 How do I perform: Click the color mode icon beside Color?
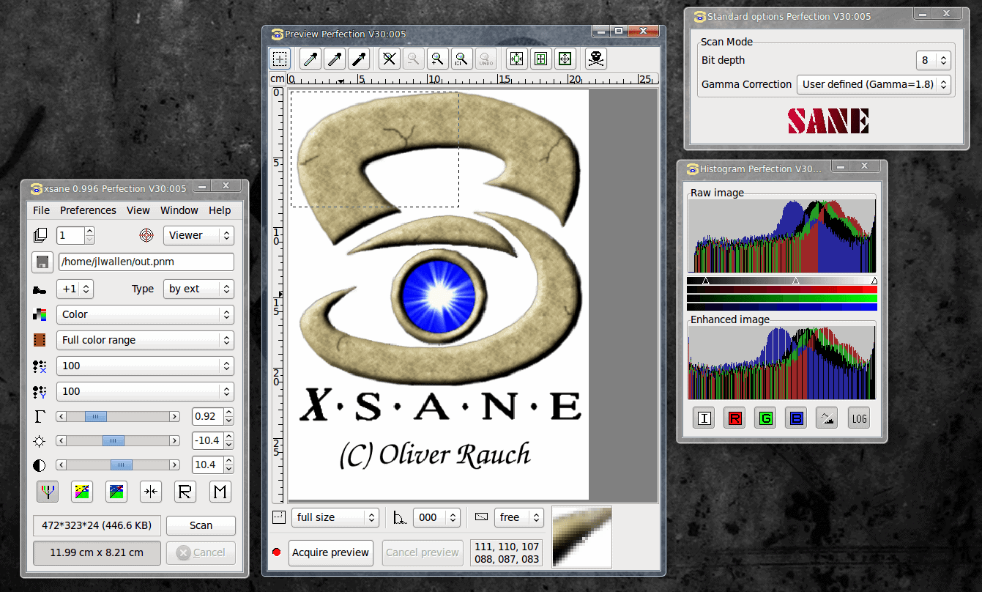pos(40,314)
